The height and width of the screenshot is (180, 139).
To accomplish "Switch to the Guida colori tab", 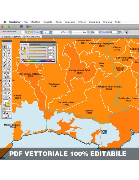I will click(35, 45).
